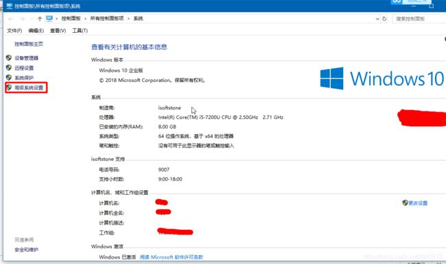Image resolution: width=446 pixels, height=264 pixels.
Task: Click the 搜索控制面板 search field
Action: [x=419, y=18]
